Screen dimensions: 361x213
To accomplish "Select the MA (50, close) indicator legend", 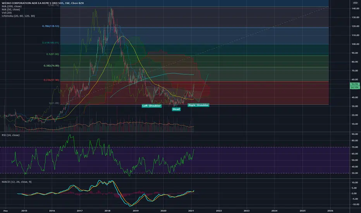I will (11, 9).
